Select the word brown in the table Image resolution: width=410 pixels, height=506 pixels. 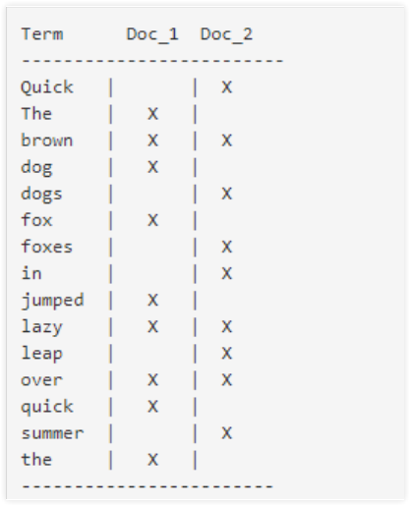coord(47,141)
